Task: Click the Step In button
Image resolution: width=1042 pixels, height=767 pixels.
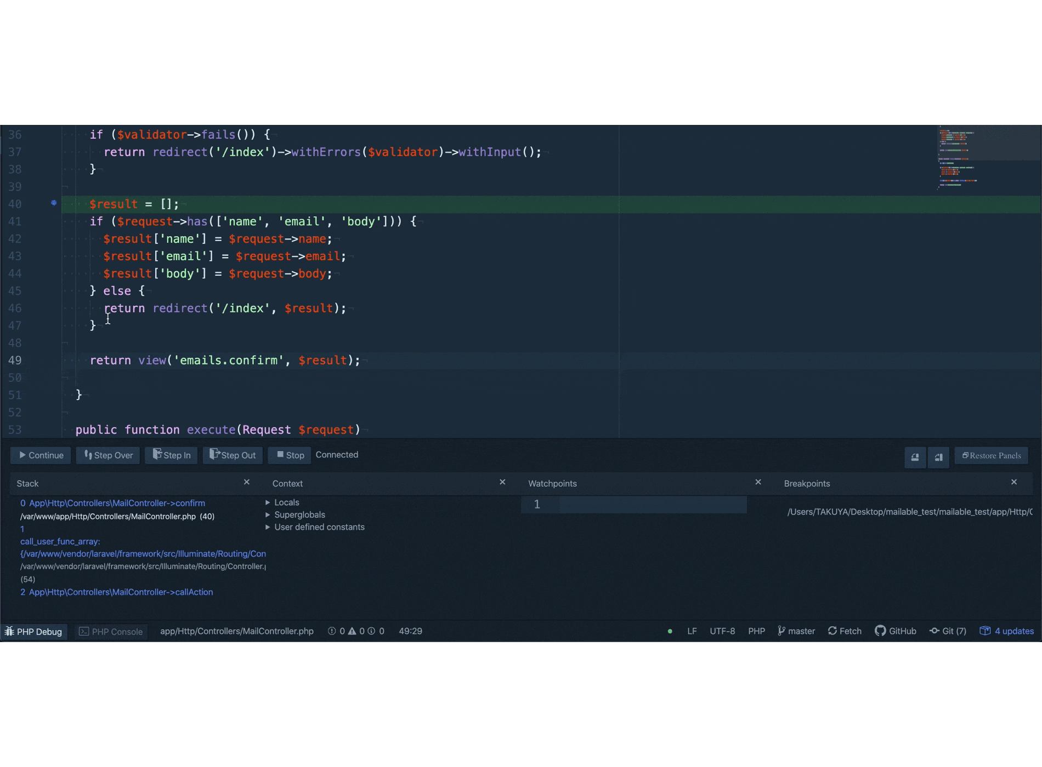Action: [172, 455]
